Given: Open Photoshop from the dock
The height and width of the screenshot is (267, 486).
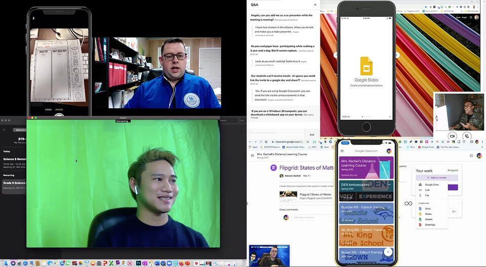Looking at the screenshot, I should 138,263.
